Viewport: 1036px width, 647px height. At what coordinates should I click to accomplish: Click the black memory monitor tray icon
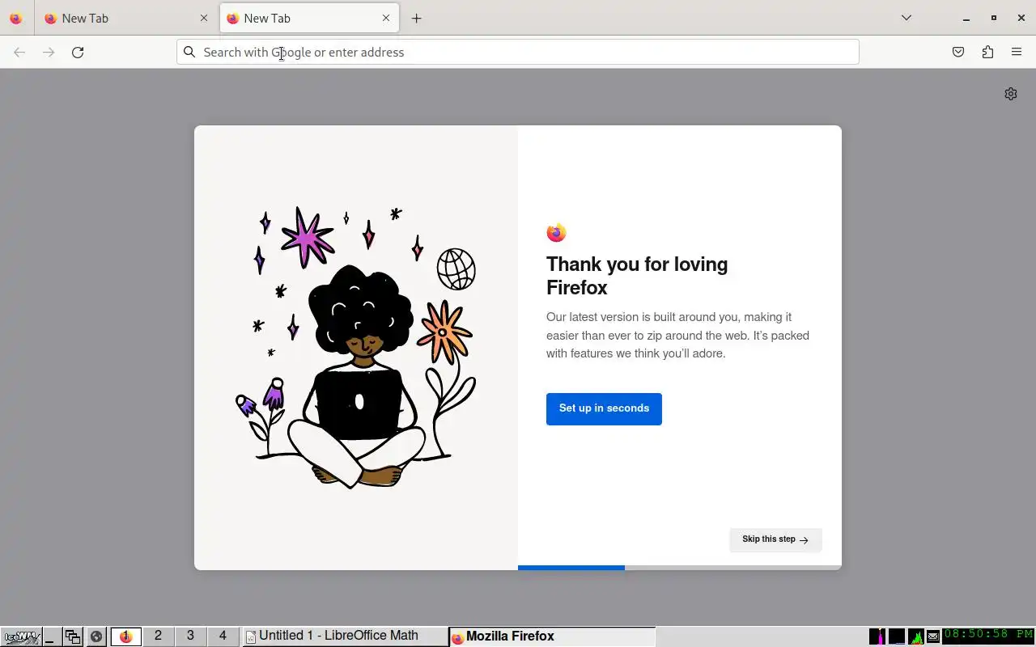[897, 636]
